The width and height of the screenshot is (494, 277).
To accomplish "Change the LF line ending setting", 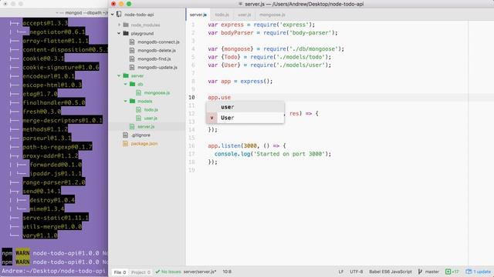I will (x=341, y=272).
